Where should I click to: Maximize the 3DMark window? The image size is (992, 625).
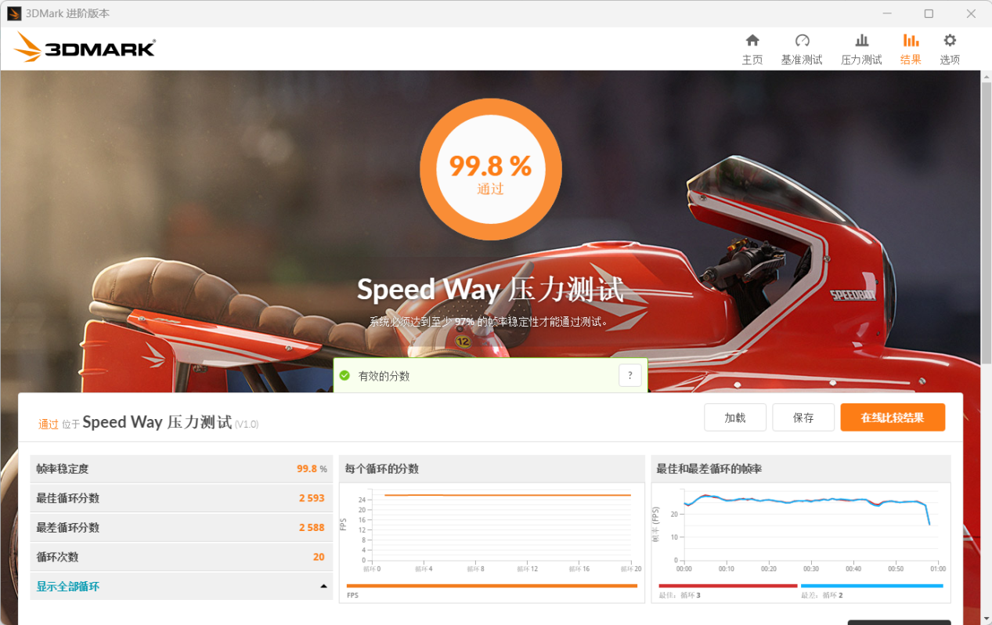[929, 13]
